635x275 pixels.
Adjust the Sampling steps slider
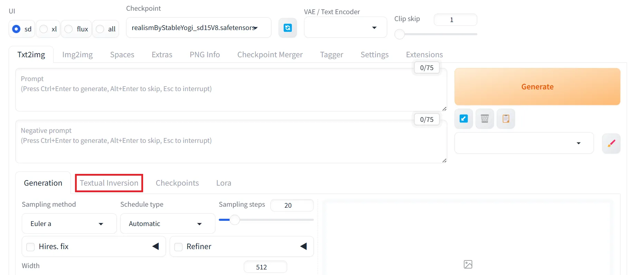[235, 220]
